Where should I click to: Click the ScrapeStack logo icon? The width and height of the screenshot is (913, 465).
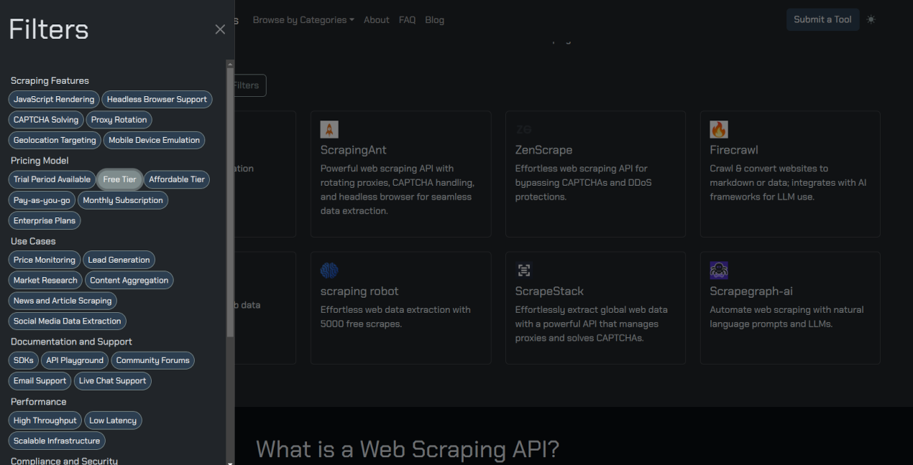point(524,271)
